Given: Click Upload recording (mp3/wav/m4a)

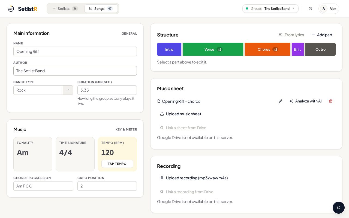Looking at the screenshot, I should pyautogui.click(x=194, y=178).
